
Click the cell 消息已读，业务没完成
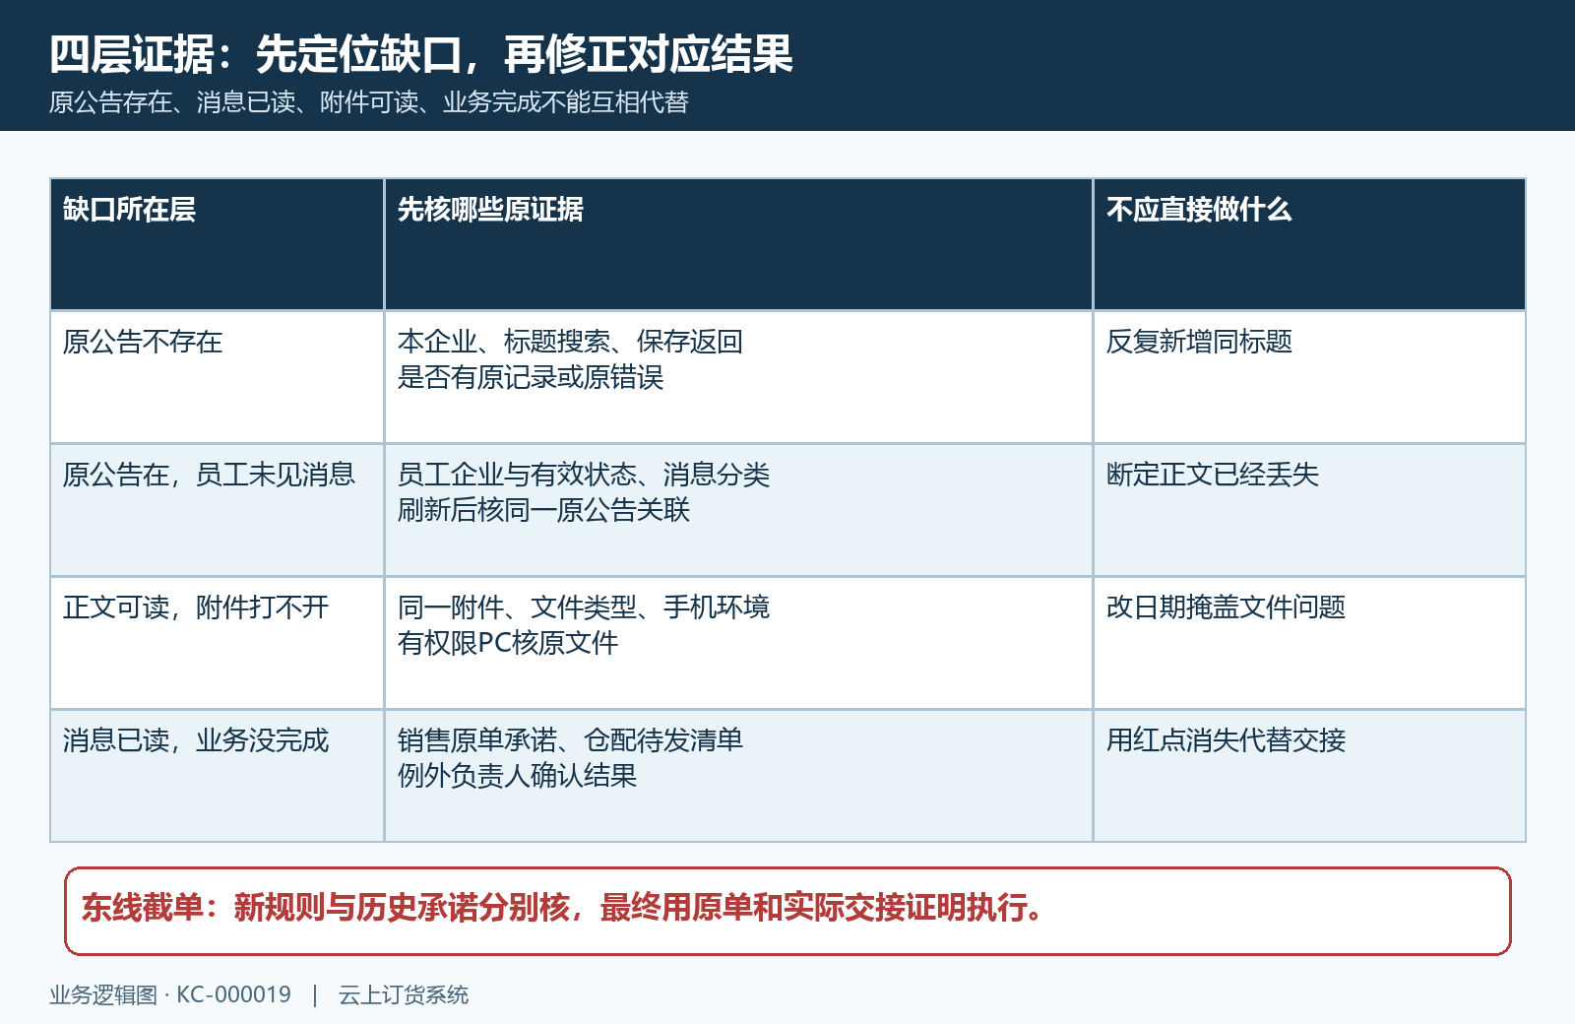(x=218, y=776)
